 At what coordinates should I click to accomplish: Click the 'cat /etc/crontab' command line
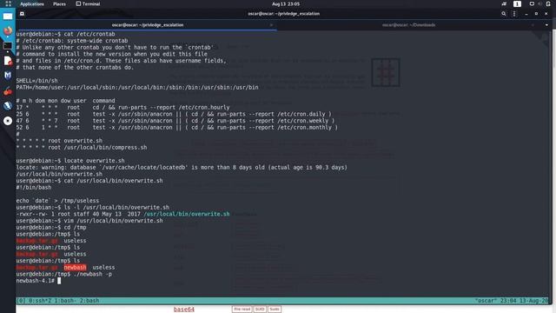[x=66, y=34]
